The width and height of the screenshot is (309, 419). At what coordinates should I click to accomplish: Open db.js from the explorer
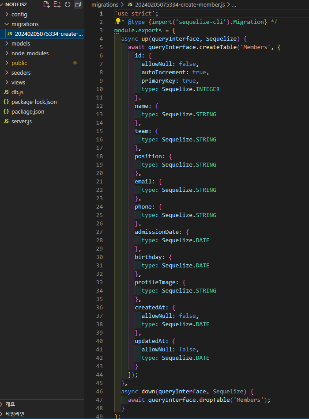(x=17, y=92)
